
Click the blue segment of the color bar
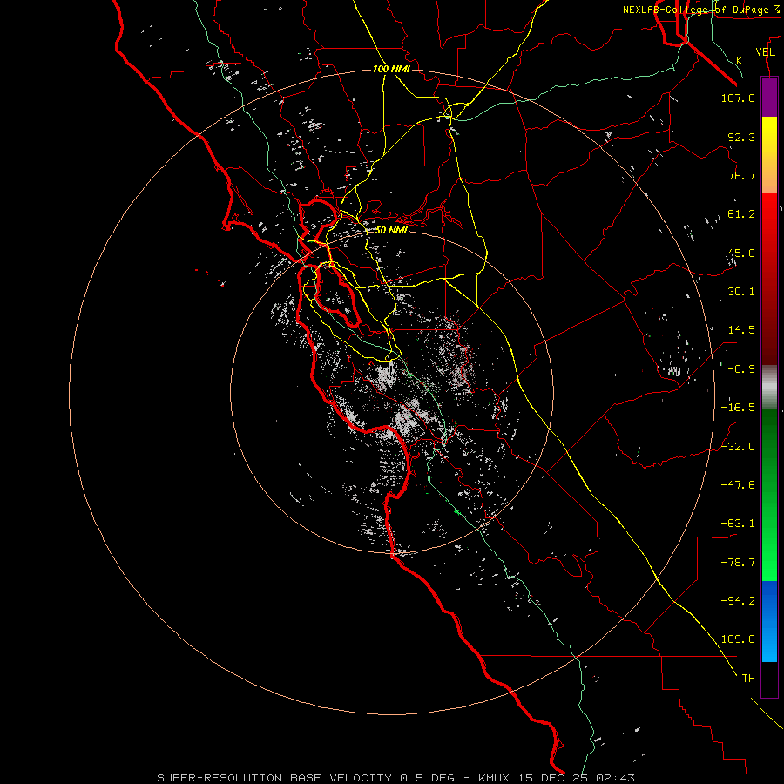pyautogui.click(x=769, y=621)
